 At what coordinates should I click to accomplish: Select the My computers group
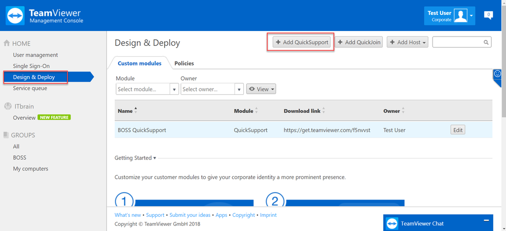pos(30,169)
